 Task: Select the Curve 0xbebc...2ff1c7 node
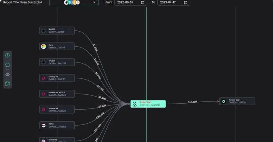click(57, 46)
